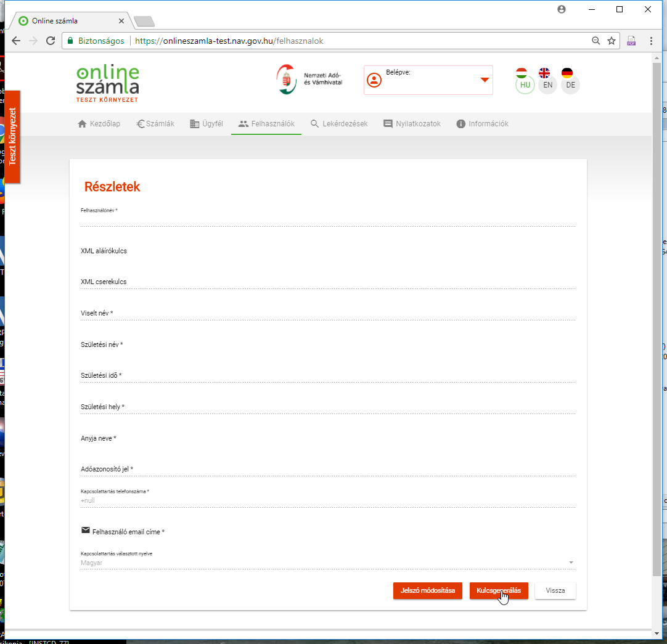Click the scrollbar up arrow
This screenshot has width=667, height=644.
coord(657,59)
